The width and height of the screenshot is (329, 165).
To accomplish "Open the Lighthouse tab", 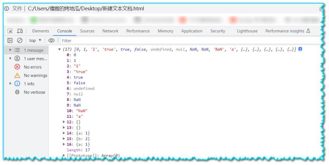I will 247,31.
